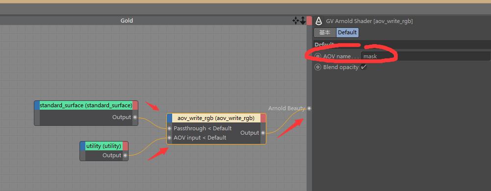491x191 pixels.
Task: Click the Gold material title
Action: [127, 21]
